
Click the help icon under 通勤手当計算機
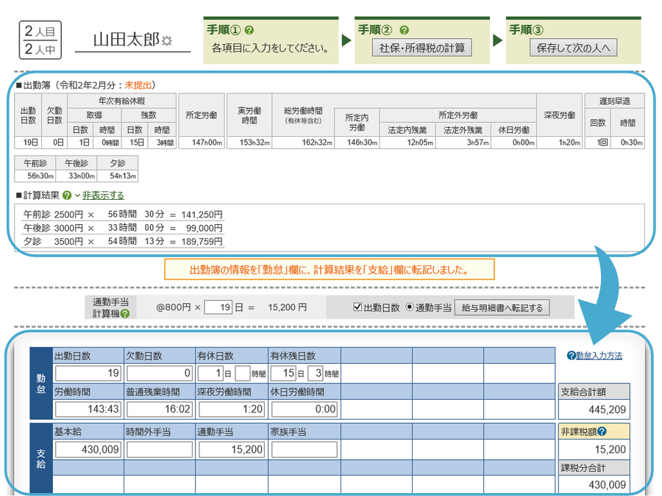click(x=124, y=314)
